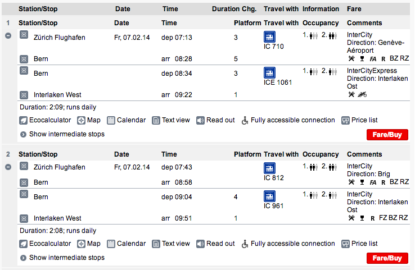Click the IC 710 train icon
Screen dimensions: 415x270
[x=269, y=36]
